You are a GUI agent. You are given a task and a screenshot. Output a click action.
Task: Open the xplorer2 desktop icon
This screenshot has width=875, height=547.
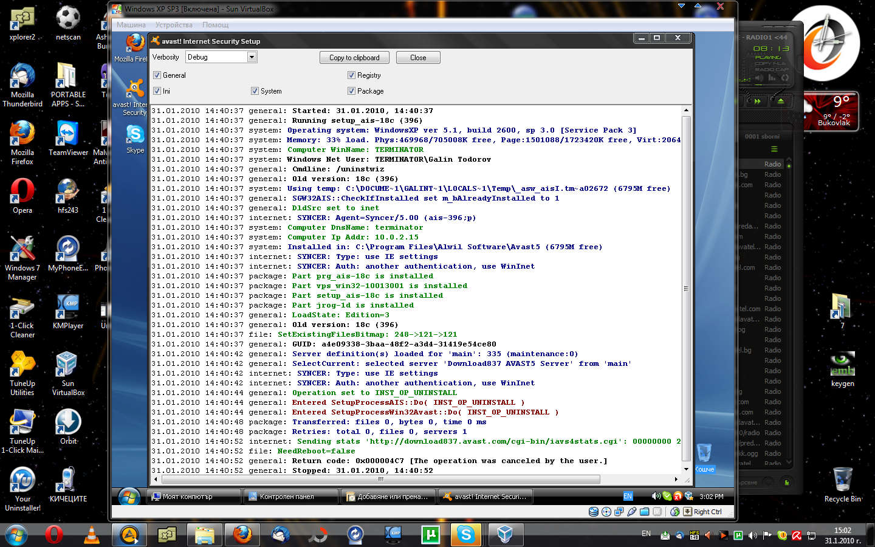(x=22, y=24)
